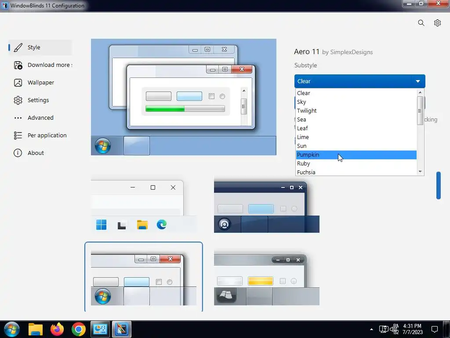Click the SimplexDesigns author name

pyautogui.click(x=352, y=52)
